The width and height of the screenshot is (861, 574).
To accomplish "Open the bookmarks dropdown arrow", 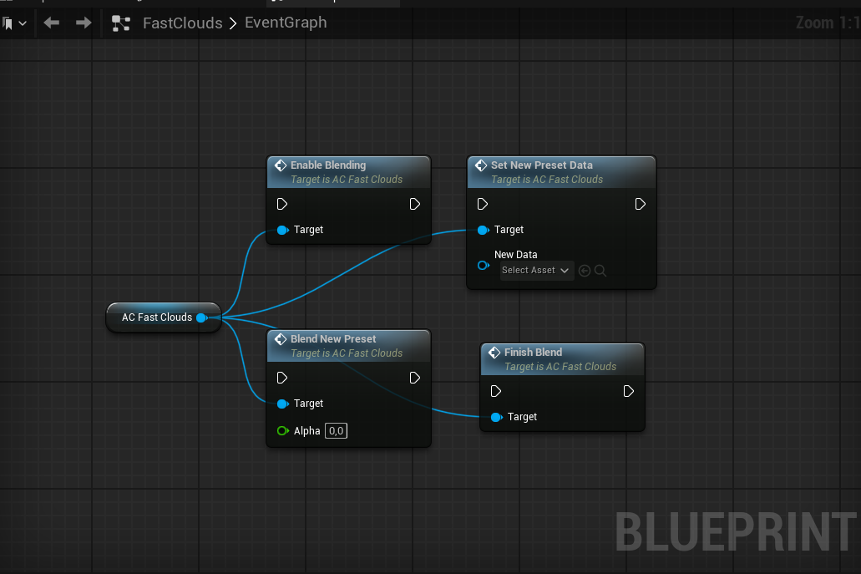I will (x=23, y=23).
